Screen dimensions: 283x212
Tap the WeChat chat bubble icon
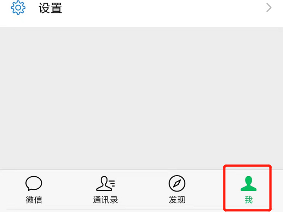tap(34, 183)
